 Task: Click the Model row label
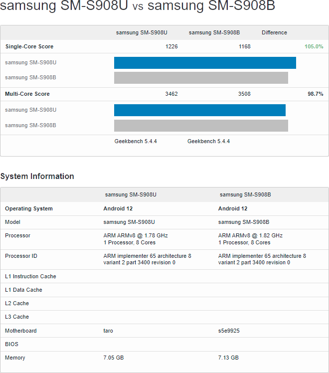tap(12, 222)
